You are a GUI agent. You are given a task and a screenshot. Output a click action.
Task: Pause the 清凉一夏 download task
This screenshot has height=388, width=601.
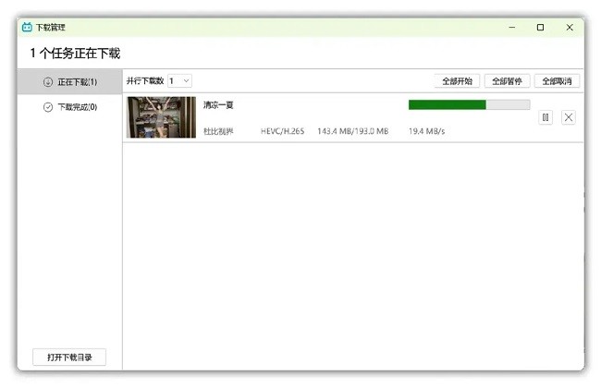(x=546, y=117)
